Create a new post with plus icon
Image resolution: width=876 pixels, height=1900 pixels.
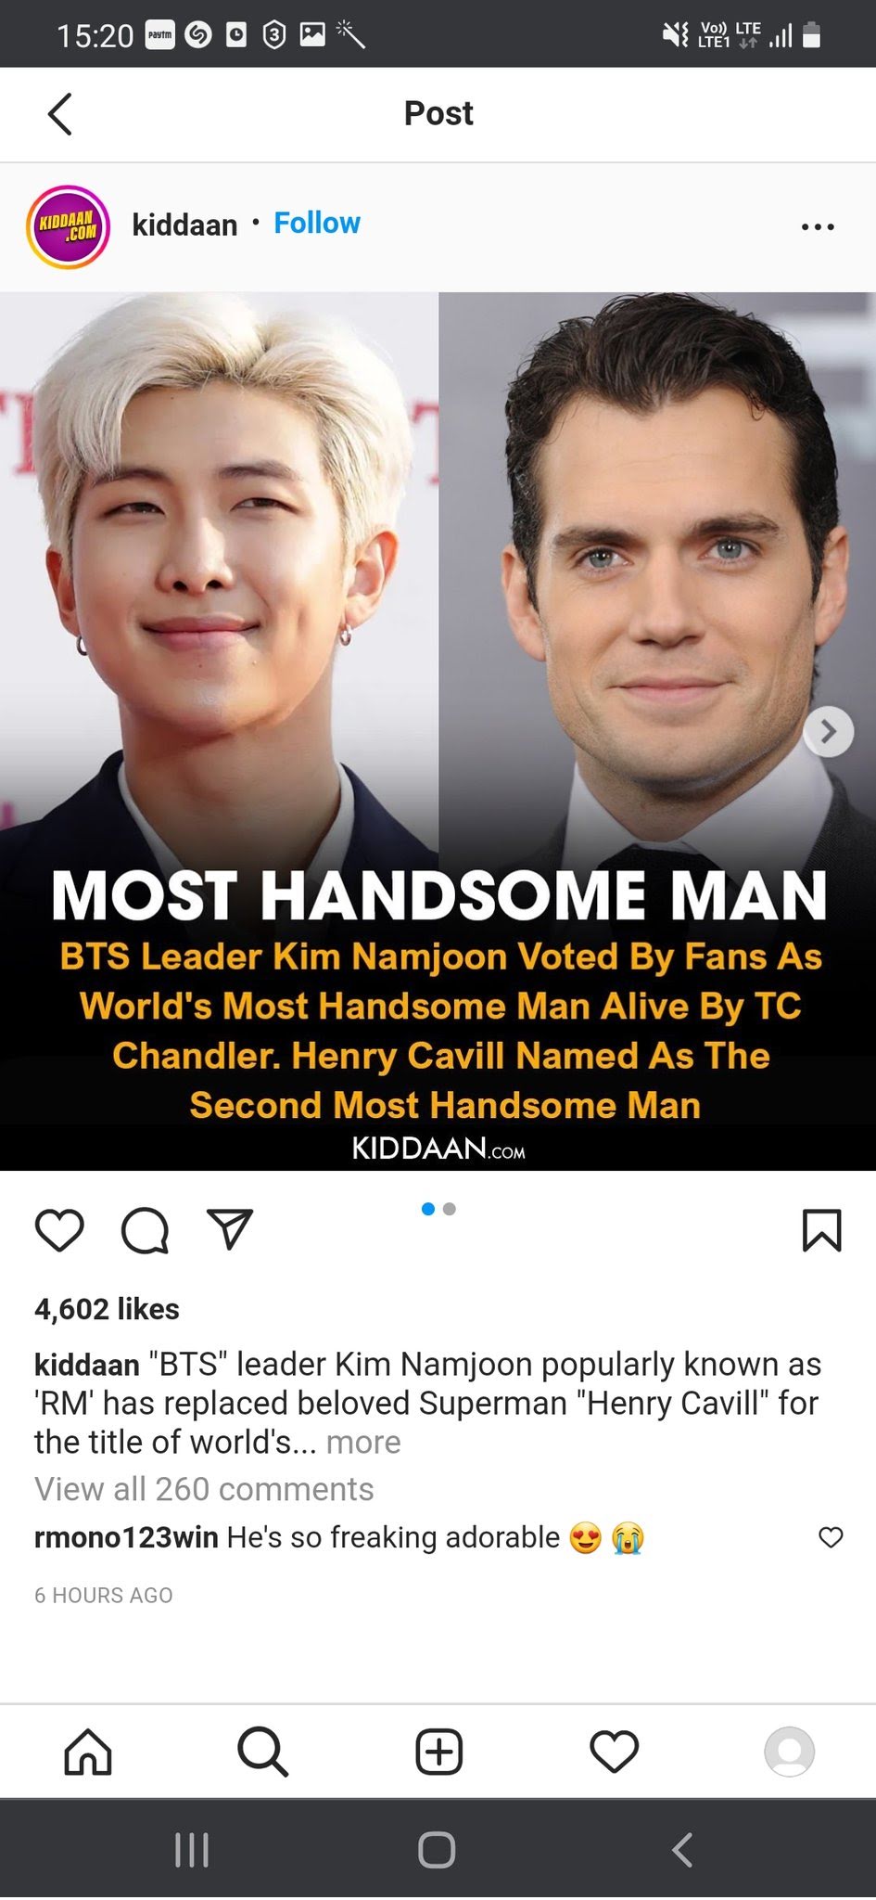click(438, 1752)
